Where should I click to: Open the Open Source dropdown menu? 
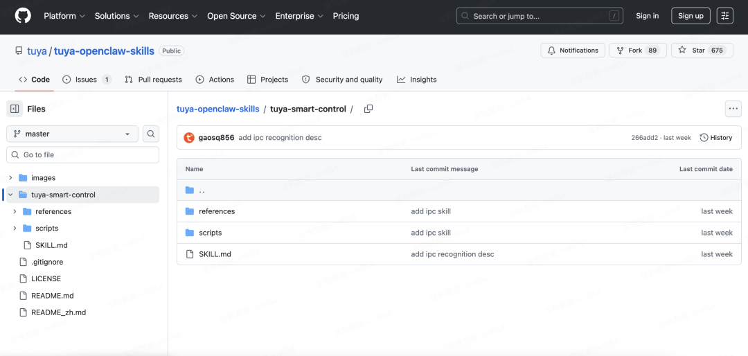coord(236,16)
